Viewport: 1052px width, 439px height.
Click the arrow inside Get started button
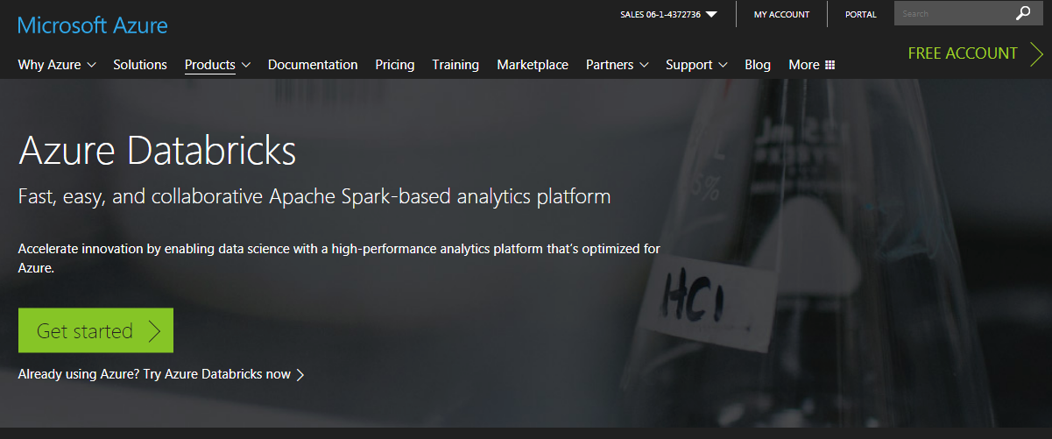pyautogui.click(x=154, y=330)
